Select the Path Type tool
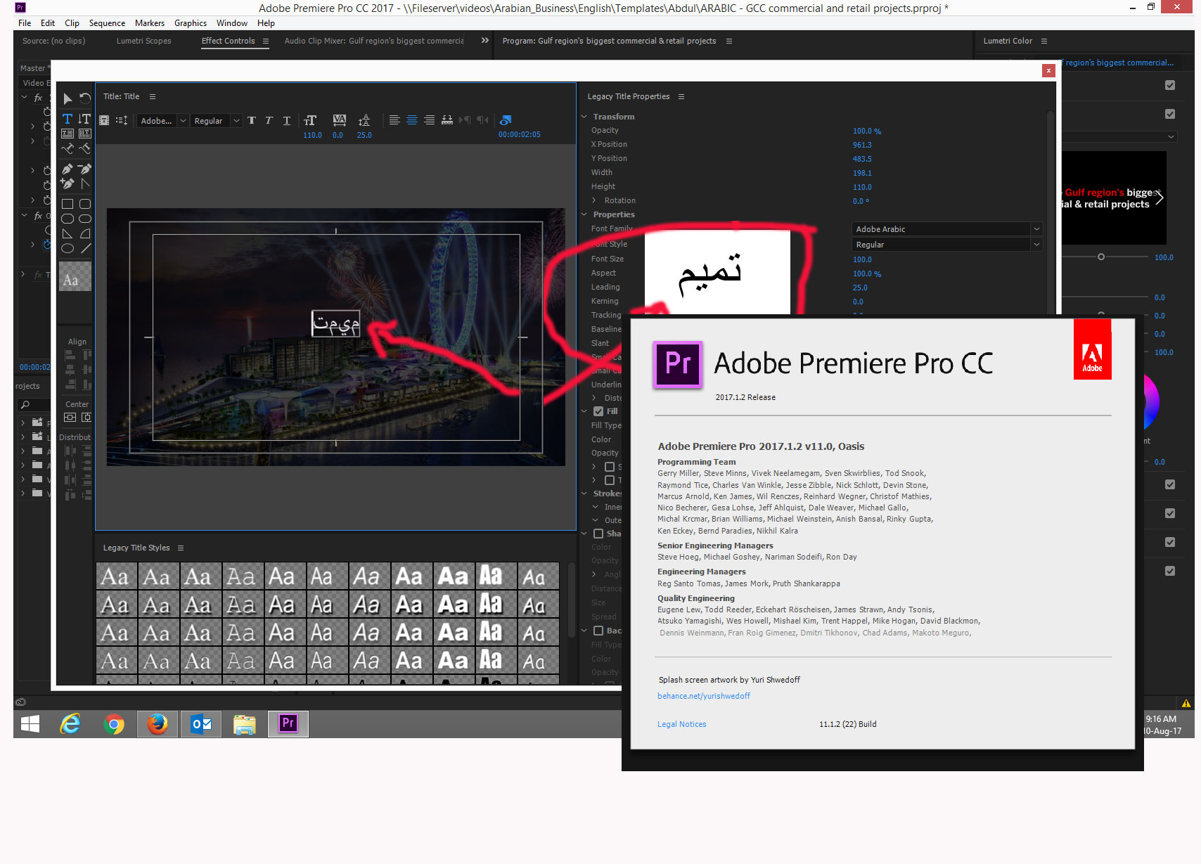1201x864 pixels. 68,149
